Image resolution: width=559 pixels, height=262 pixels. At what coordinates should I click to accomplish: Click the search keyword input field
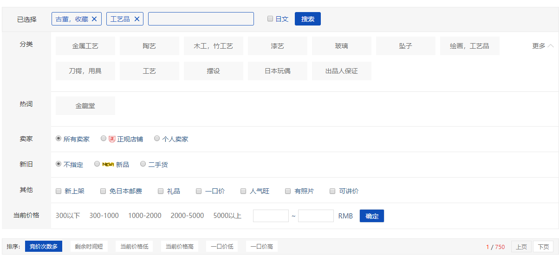point(201,19)
